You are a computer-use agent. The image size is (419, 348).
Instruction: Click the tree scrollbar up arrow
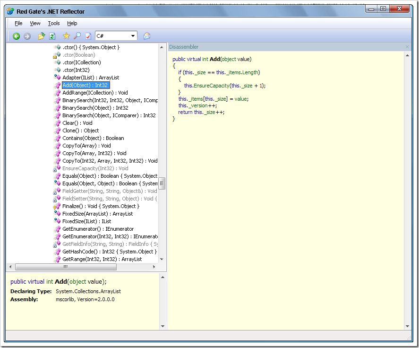[162, 47]
